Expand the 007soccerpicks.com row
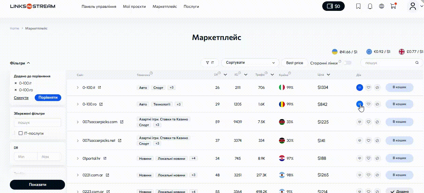Viewport: 424px width, 193px height. coord(78,122)
